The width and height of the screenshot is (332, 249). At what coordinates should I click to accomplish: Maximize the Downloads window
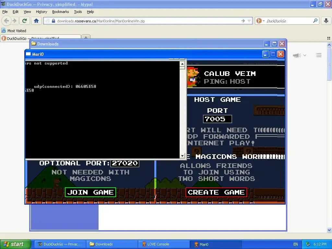point(274,44)
